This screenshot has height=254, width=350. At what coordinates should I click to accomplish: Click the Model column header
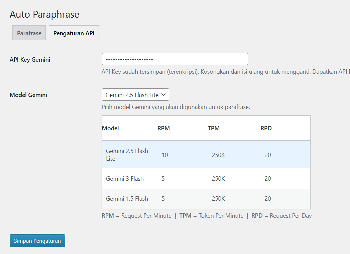(111, 128)
